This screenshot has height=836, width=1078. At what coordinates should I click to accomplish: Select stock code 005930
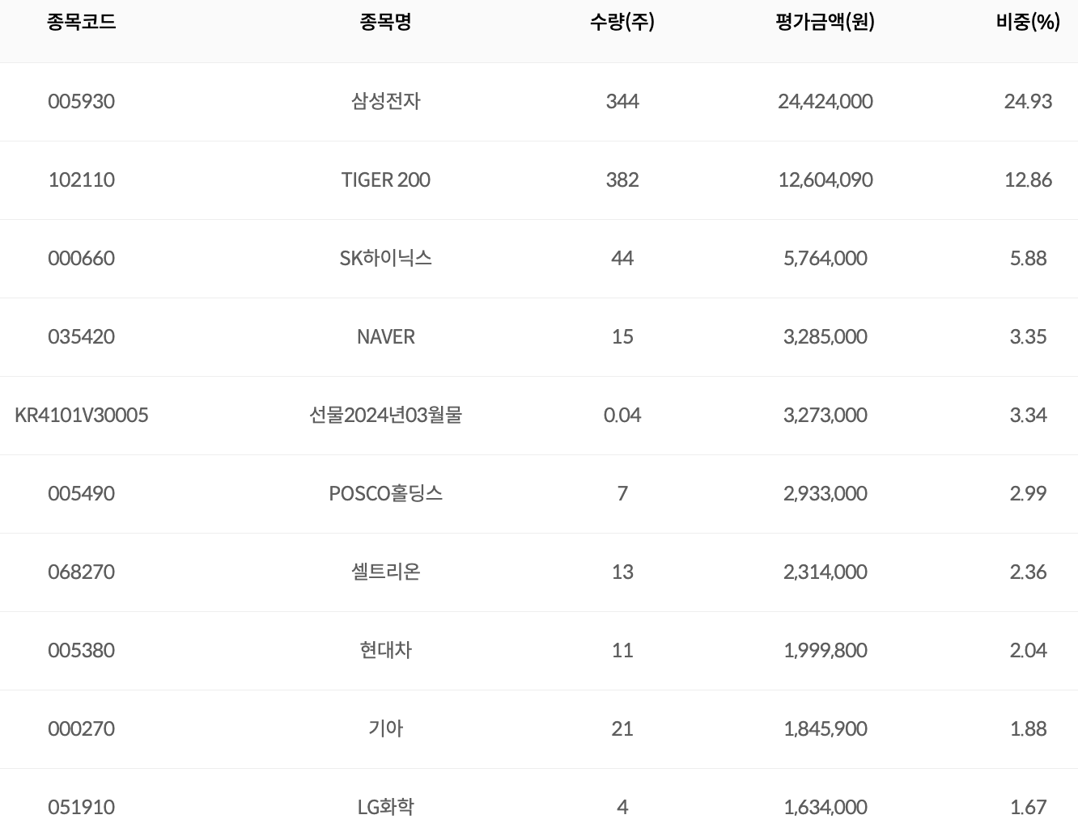click(81, 101)
